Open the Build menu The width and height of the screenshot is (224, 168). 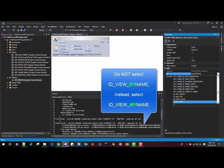28,27
